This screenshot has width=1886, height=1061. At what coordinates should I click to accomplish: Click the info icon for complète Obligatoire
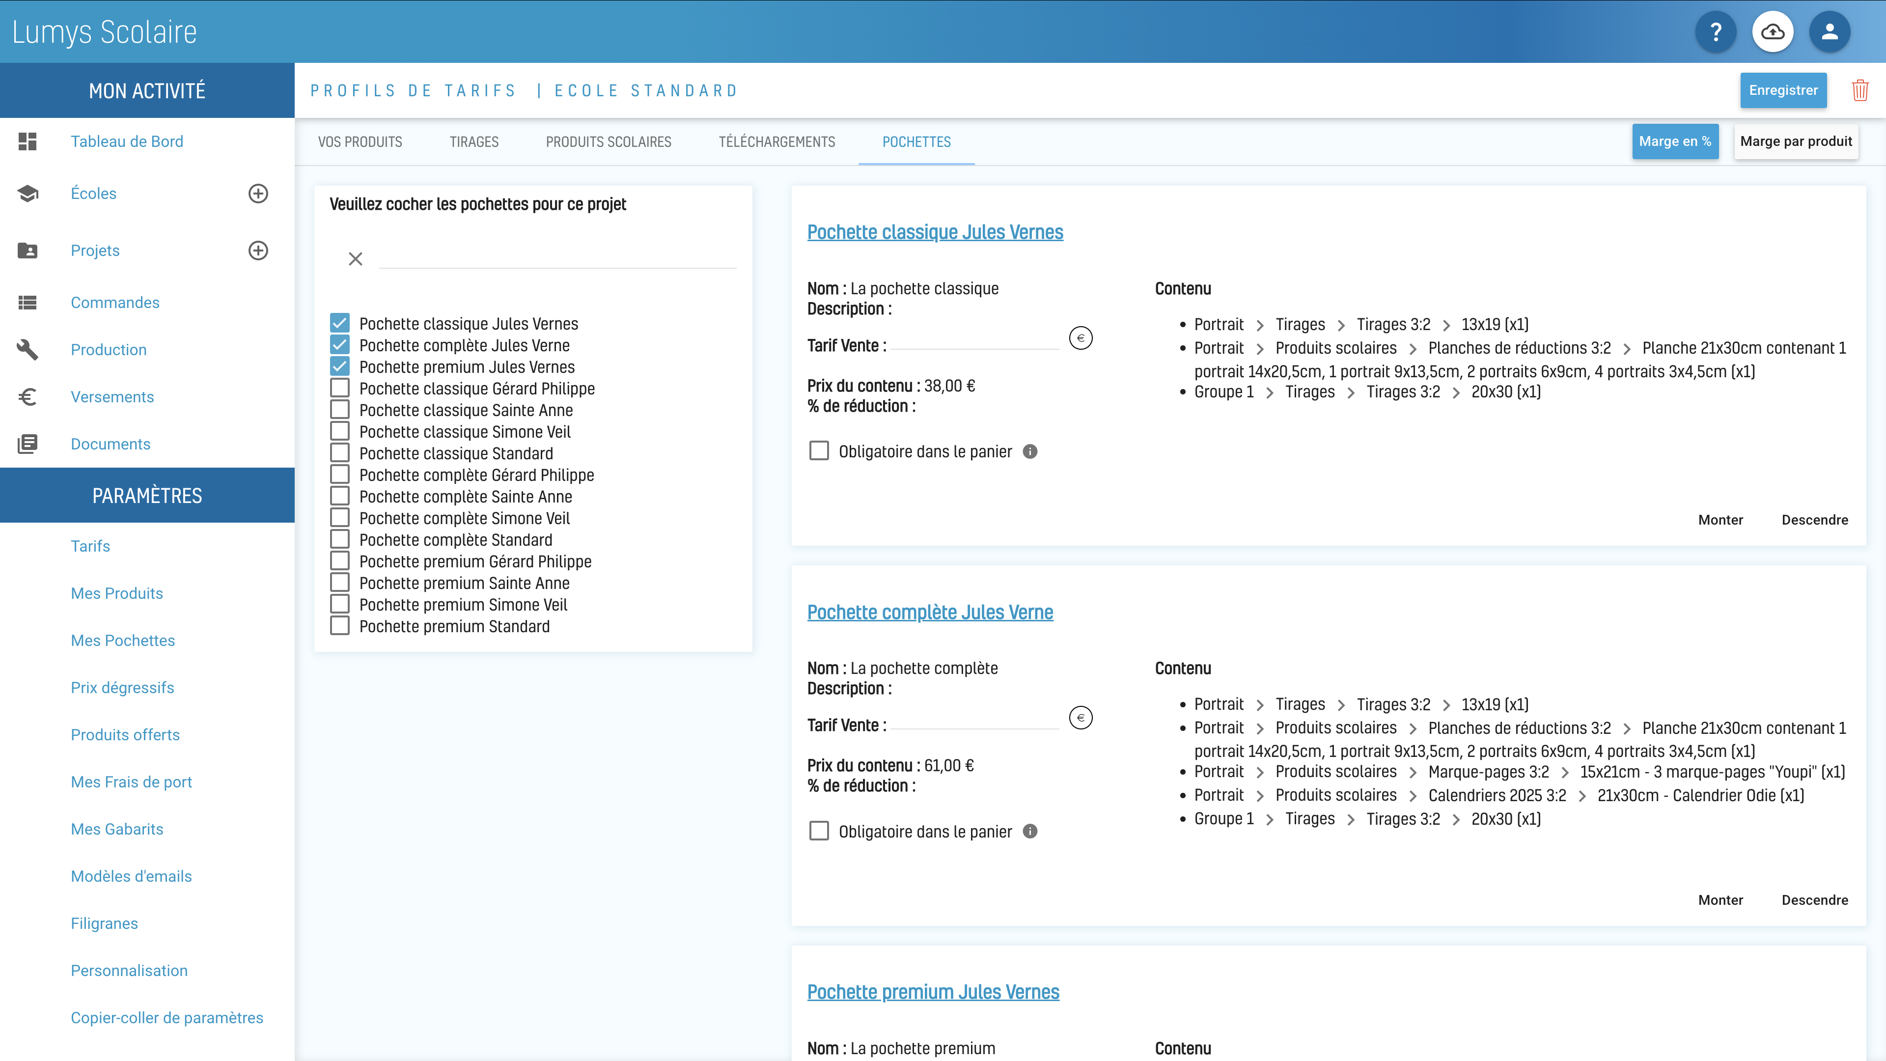click(1030, 831)
